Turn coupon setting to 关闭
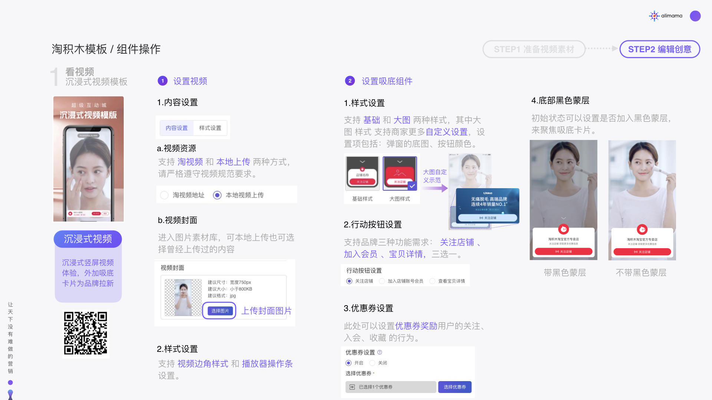Screen dimensions: 712x400 (x=372, y=363)
